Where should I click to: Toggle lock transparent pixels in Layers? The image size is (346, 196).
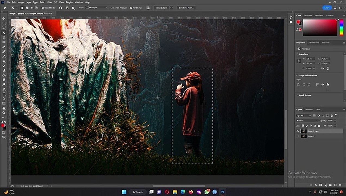pyautogui.click(x=303, y=126)
